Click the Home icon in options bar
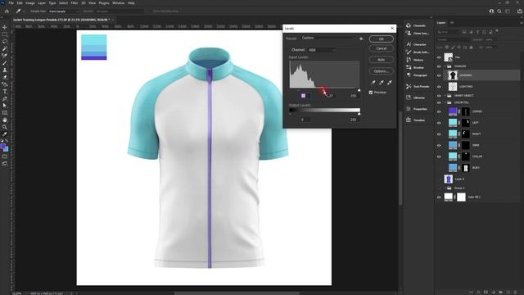This screenshot has height=295, width=524. tap(7, 11)
